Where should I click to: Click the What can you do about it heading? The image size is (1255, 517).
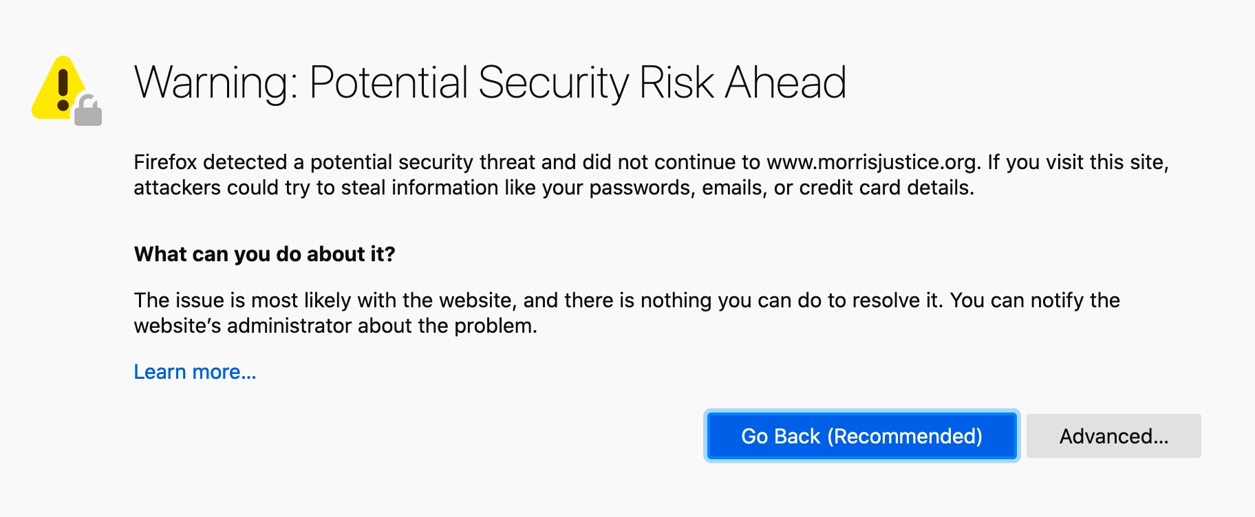[264, 254]
